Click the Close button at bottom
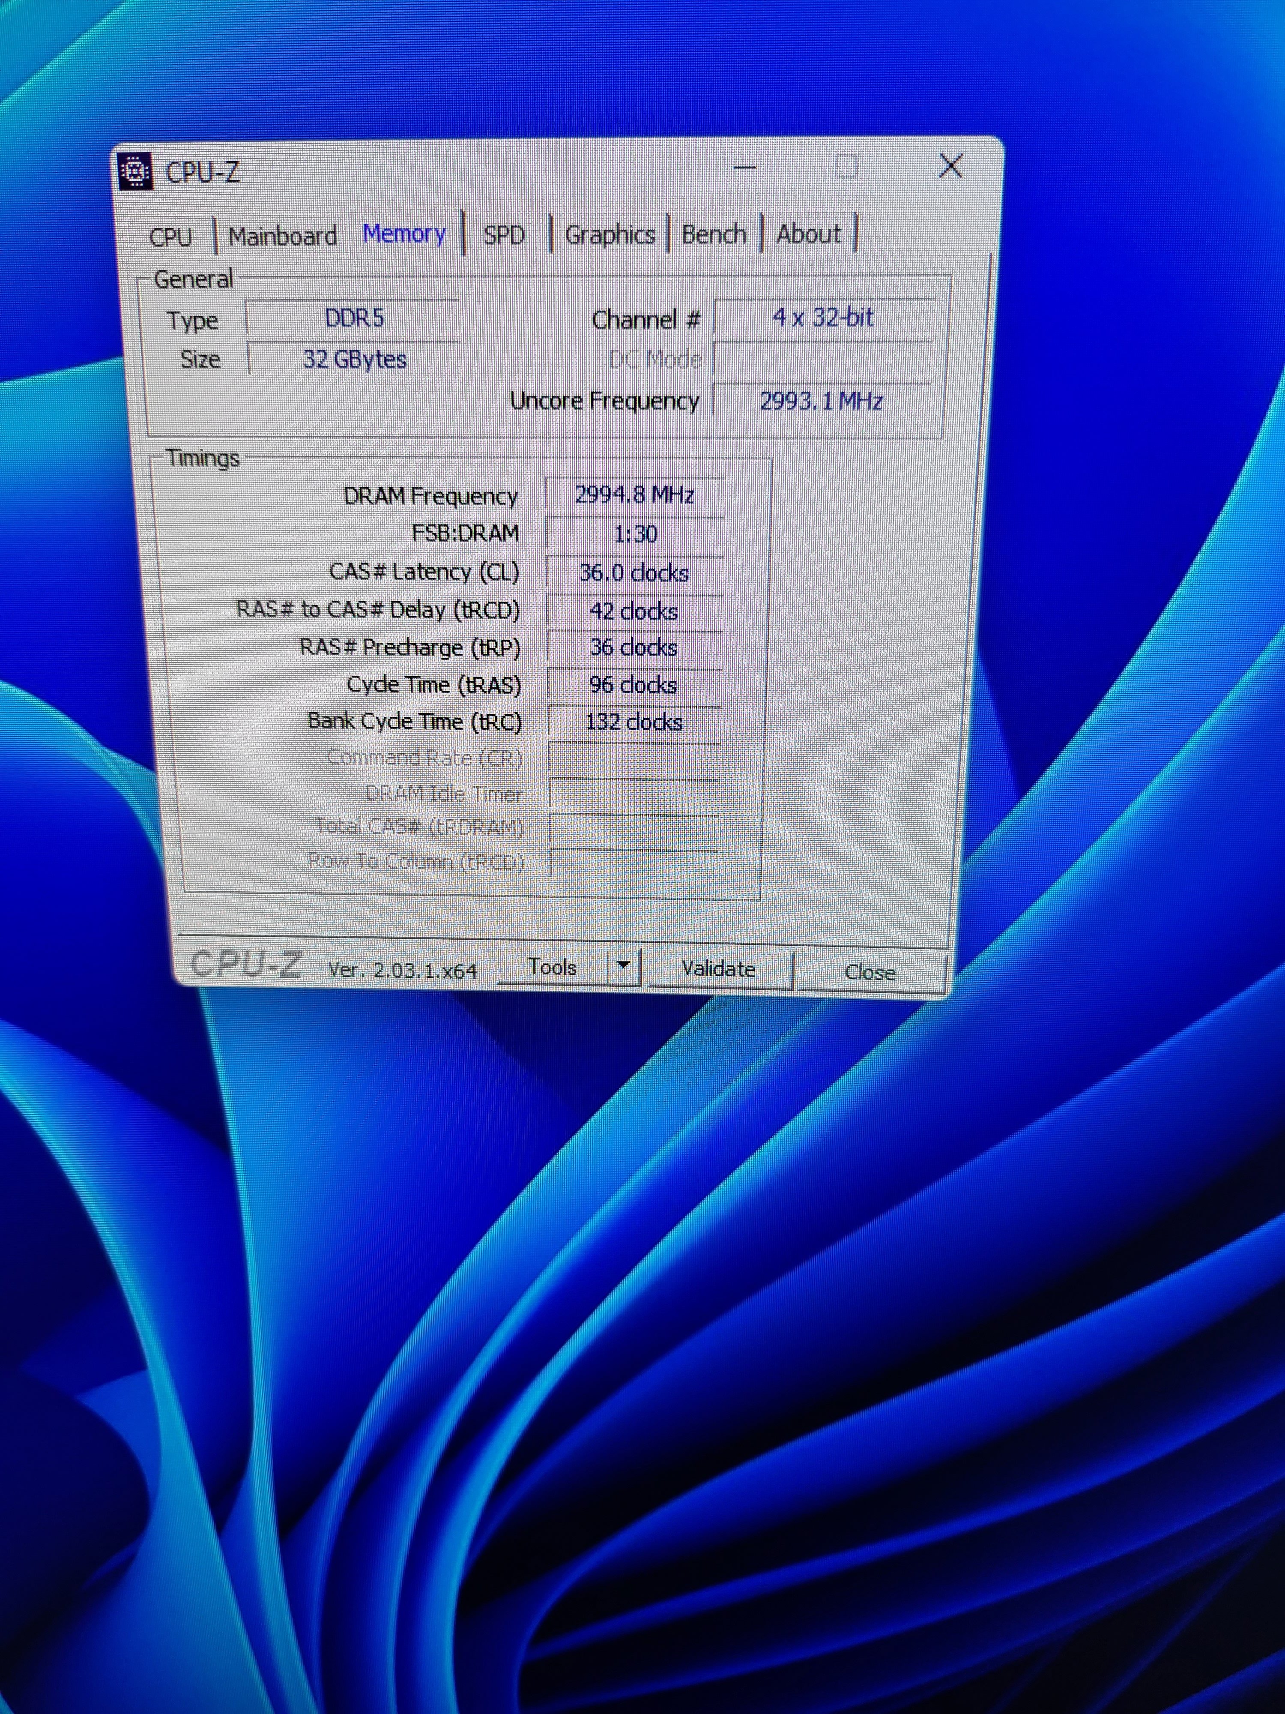This screenshot has width=1285, height=1714. 869,972
